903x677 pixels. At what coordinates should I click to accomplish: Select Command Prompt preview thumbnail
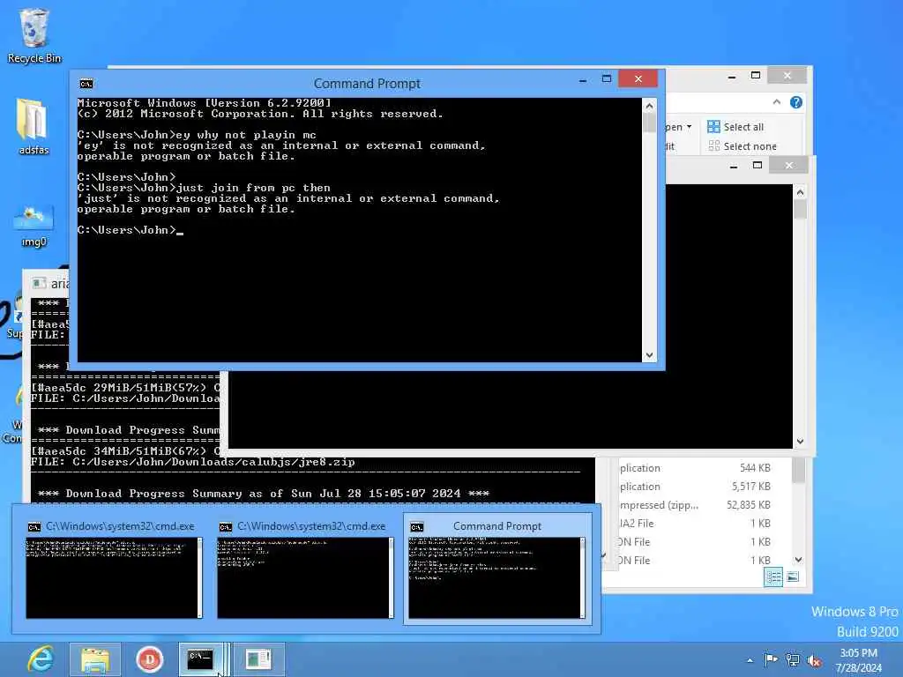click(x=496, y=577)
